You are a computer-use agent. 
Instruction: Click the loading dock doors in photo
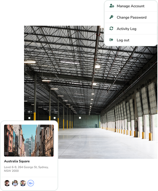click(x=134, y=112)
